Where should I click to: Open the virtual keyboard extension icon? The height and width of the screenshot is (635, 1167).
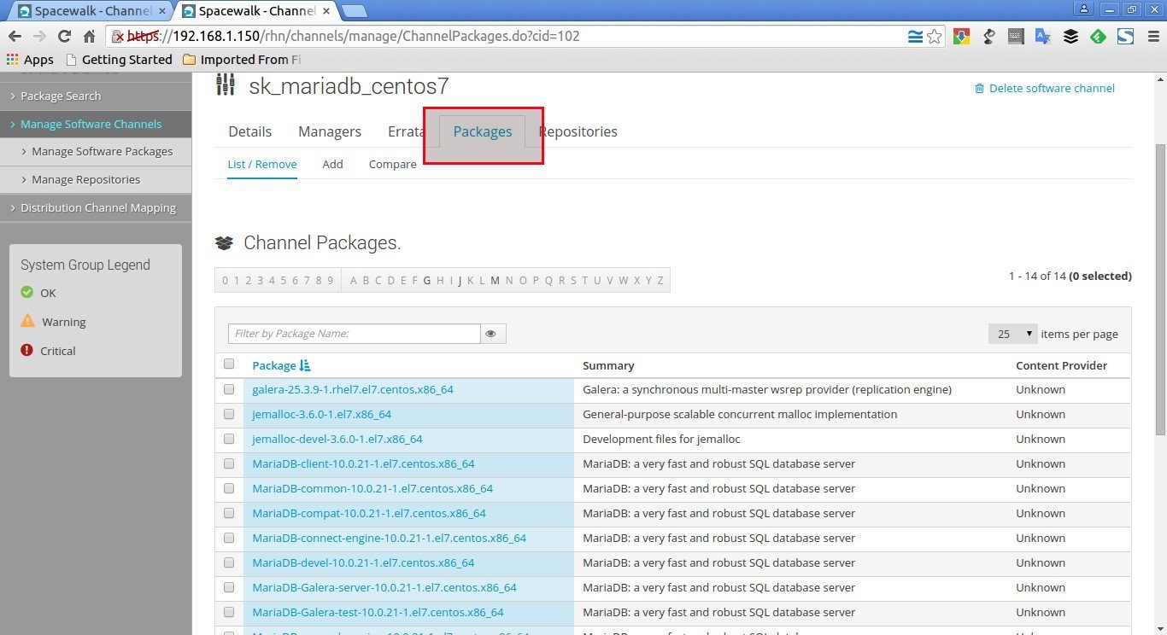point(1016,37)
